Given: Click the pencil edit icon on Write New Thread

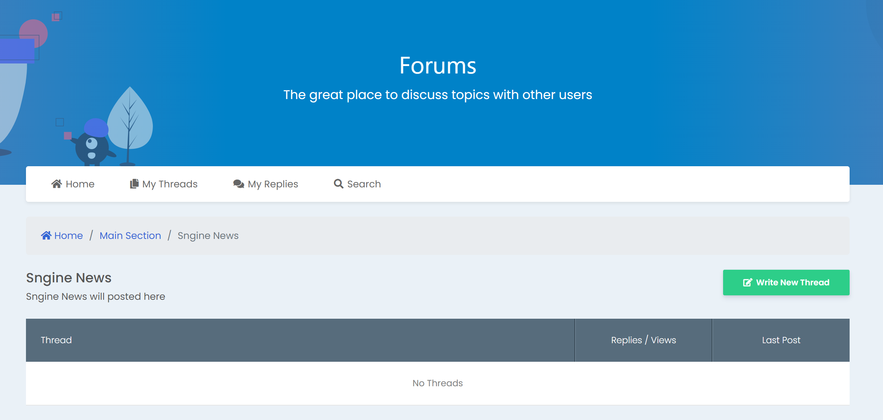Looking at the screenshot, I should pyautogui.click(x=748, y=283).
